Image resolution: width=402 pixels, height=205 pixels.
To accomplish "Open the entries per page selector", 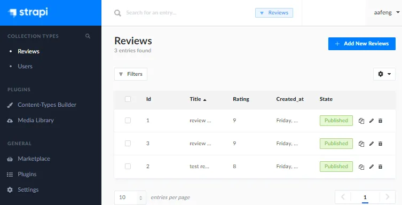I will click(130, 198).
